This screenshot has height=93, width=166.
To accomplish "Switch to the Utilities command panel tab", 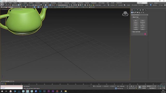I will [146, 10].
